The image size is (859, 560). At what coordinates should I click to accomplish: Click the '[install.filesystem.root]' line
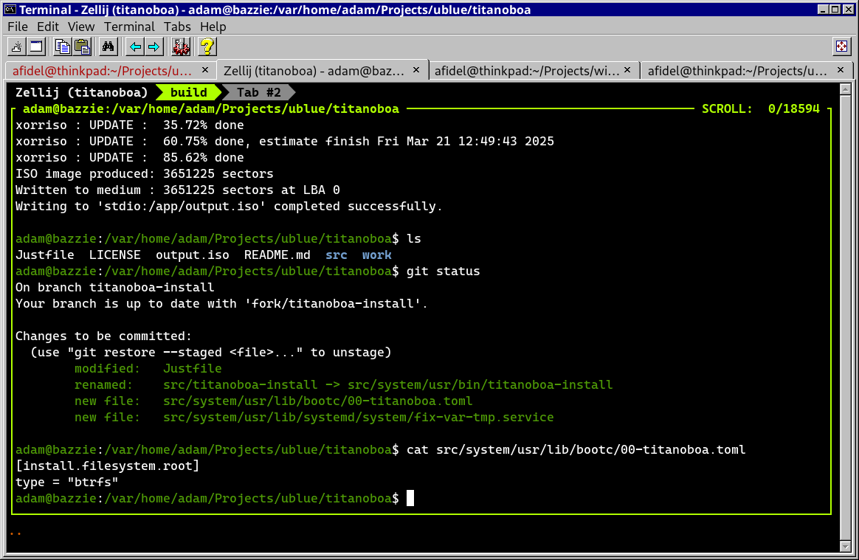[x=108, y=466]
